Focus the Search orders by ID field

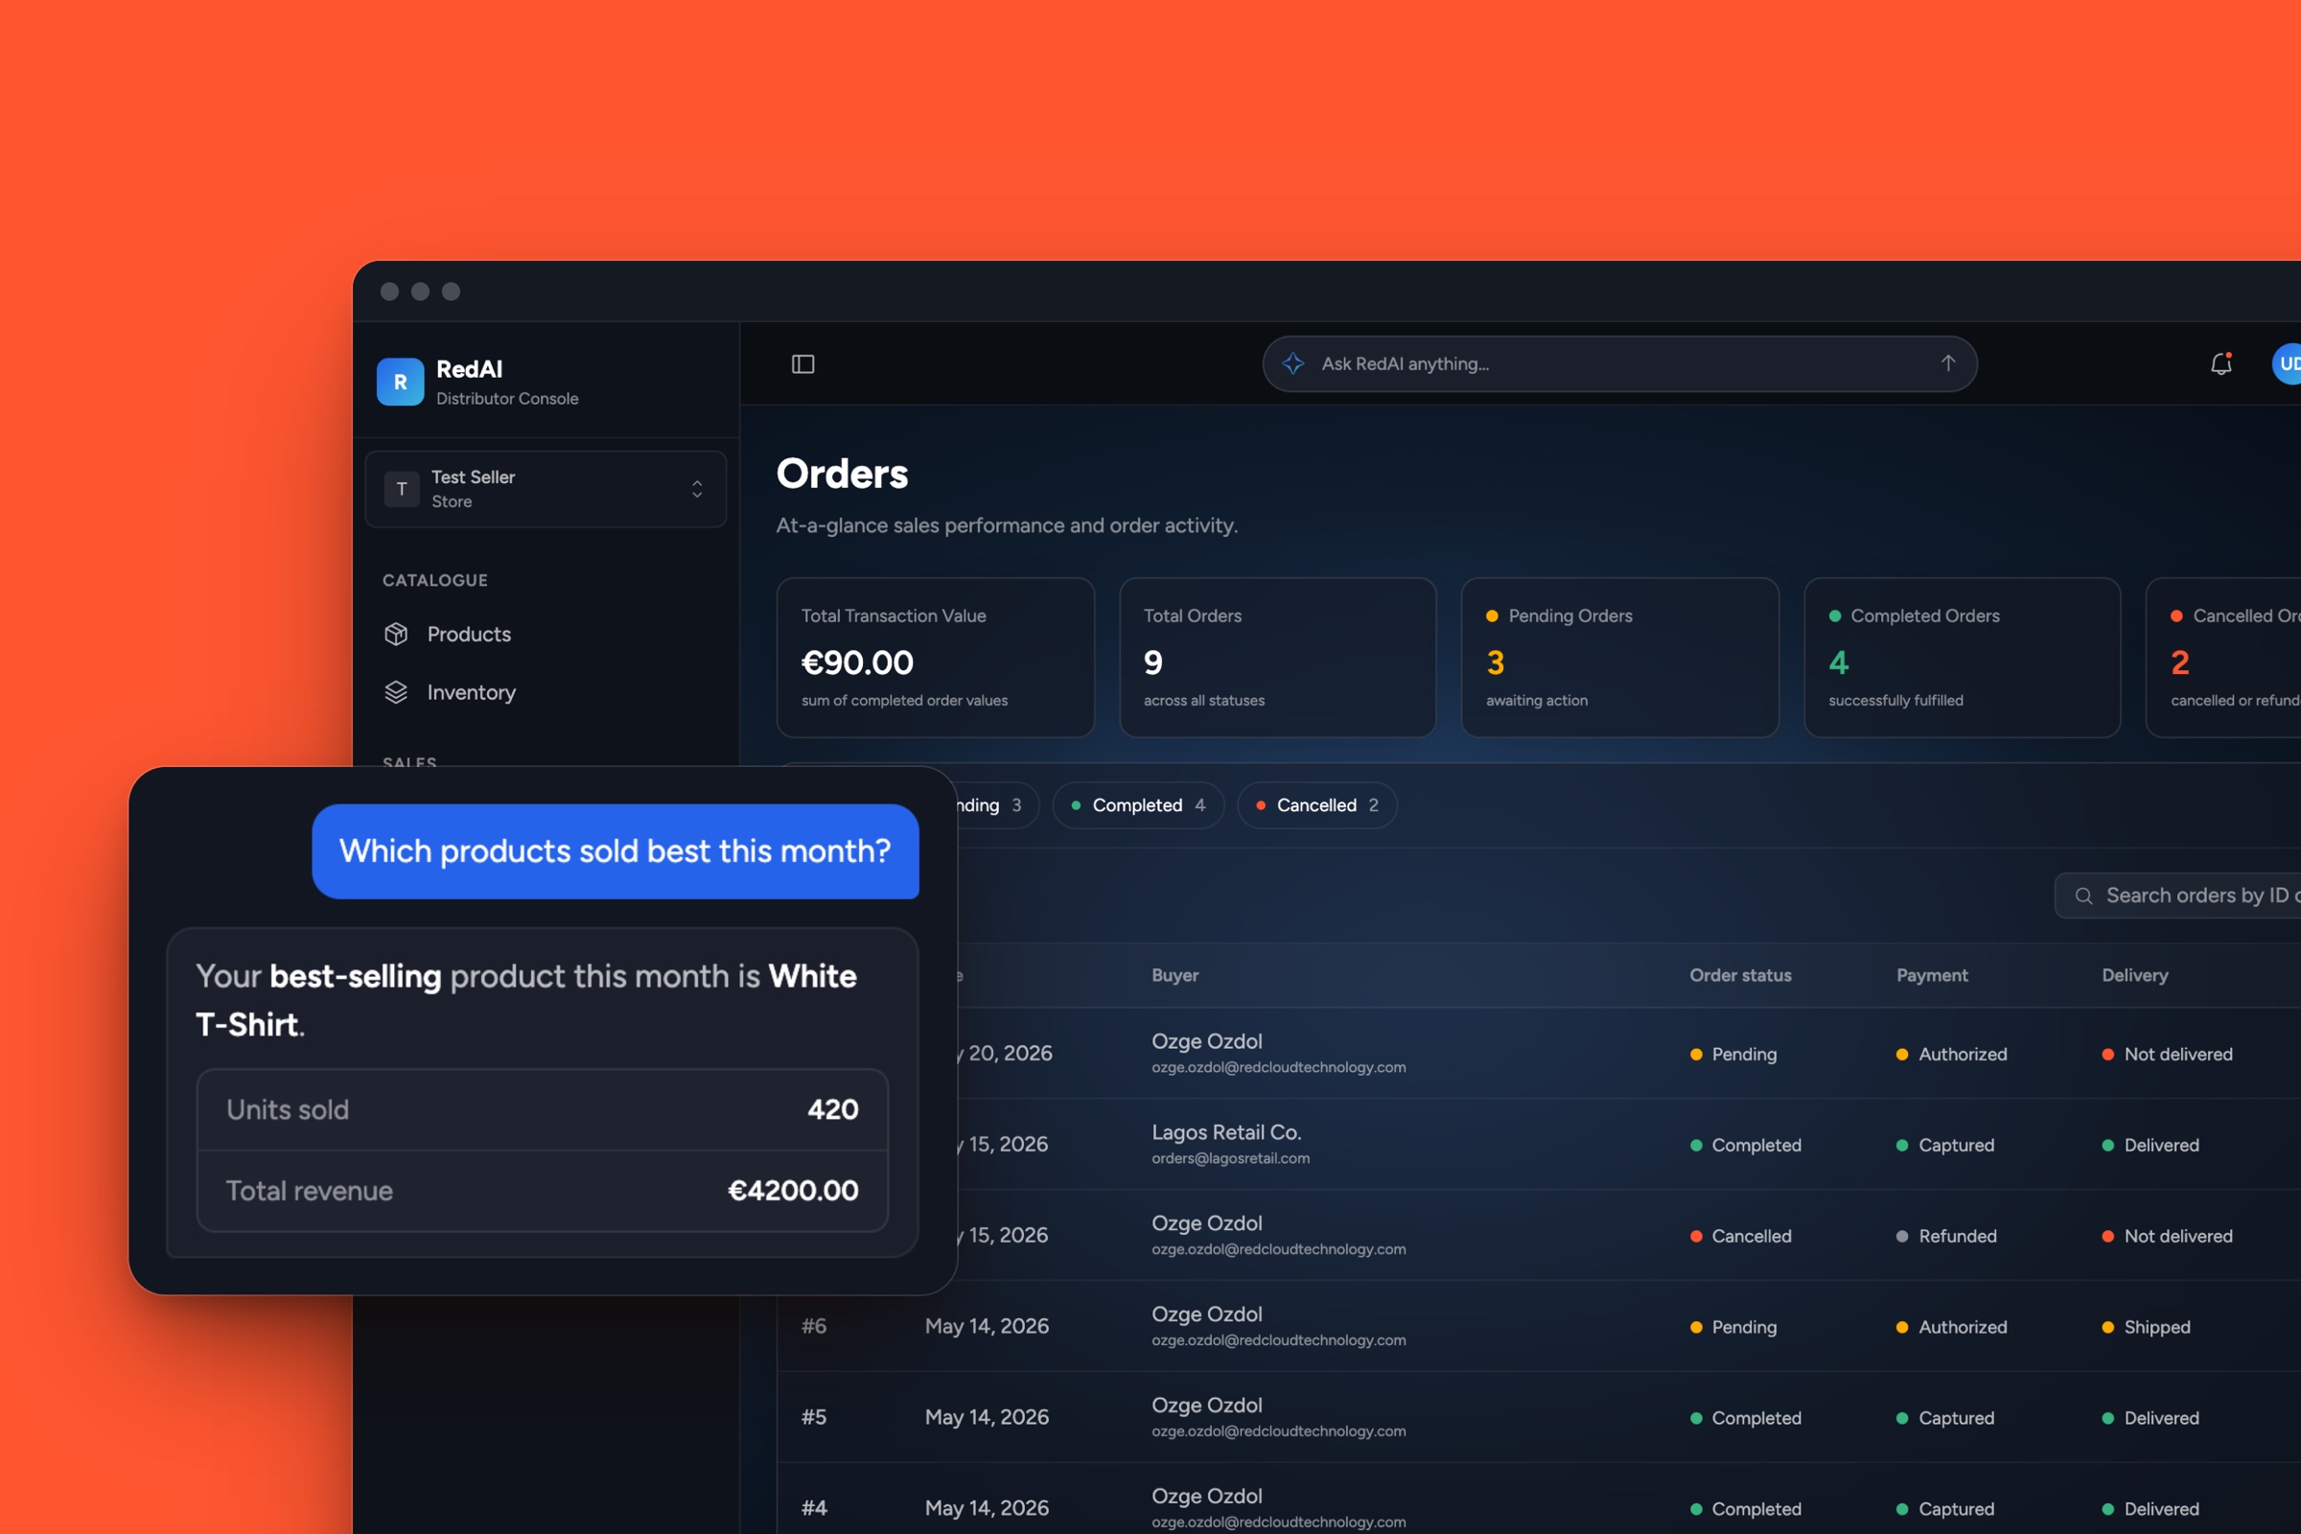2177,895
